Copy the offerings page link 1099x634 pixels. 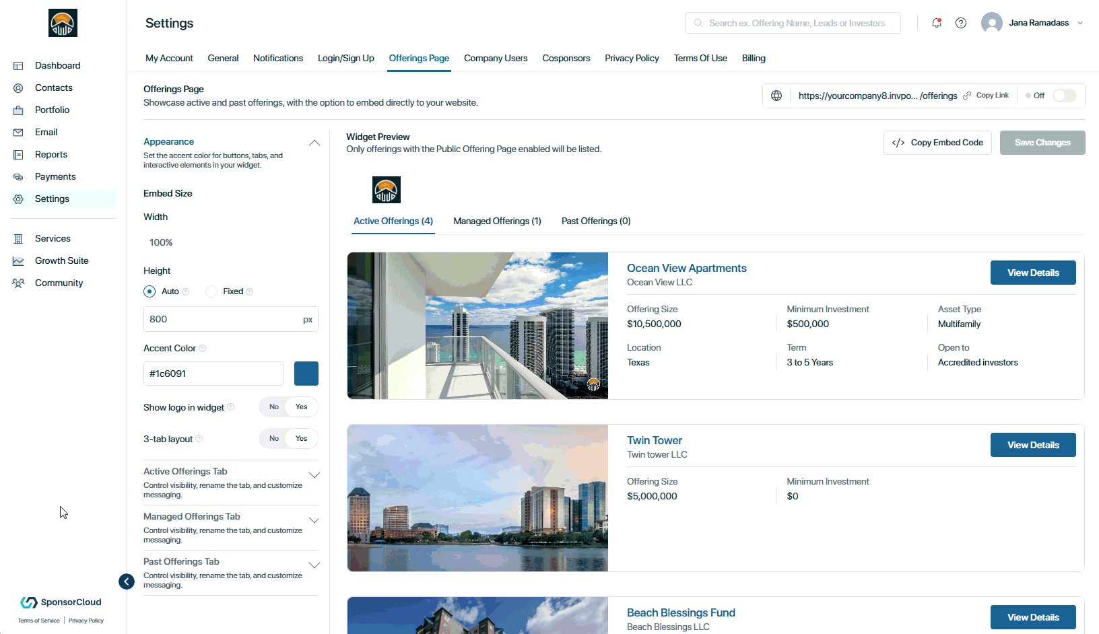[987, 96]
